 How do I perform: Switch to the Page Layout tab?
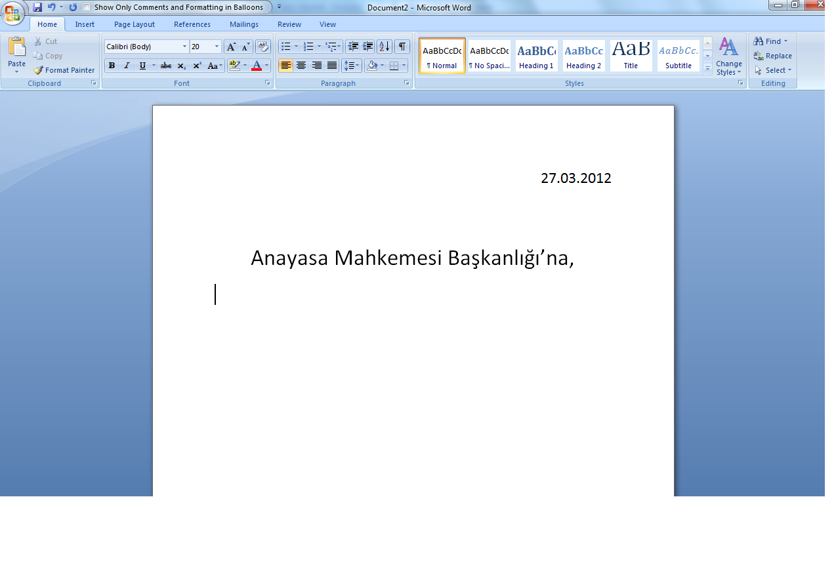pos(135,24)
